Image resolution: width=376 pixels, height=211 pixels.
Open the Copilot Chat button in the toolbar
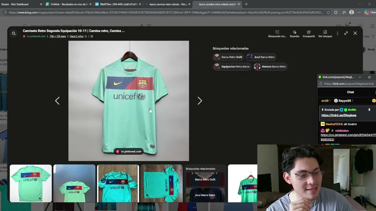click(370, 13)
